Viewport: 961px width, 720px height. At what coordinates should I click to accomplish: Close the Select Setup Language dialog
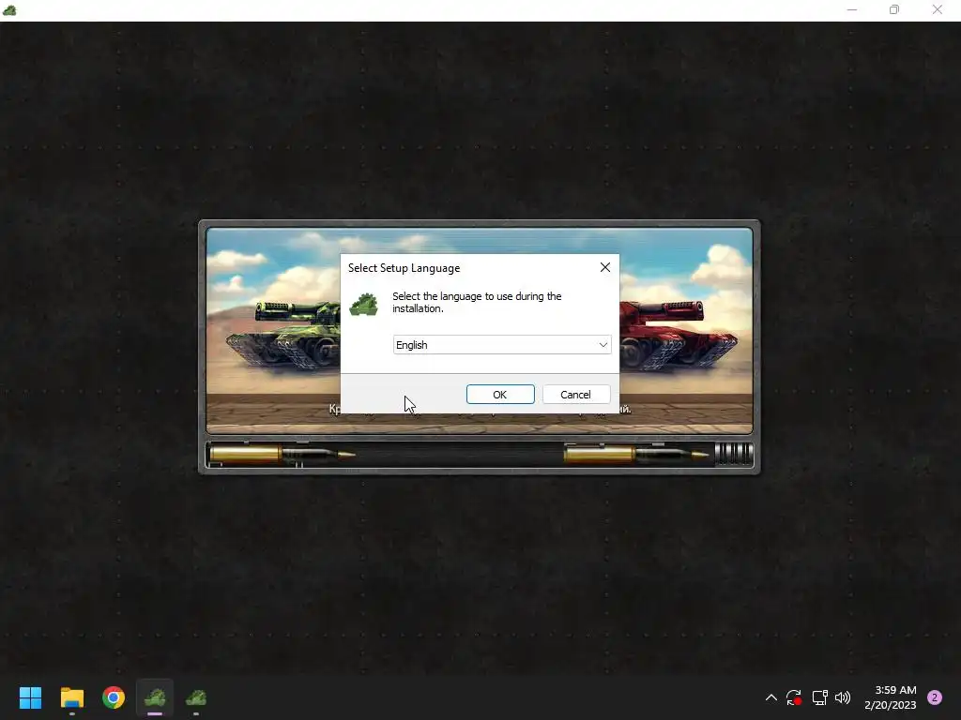[x=605, y=267]
